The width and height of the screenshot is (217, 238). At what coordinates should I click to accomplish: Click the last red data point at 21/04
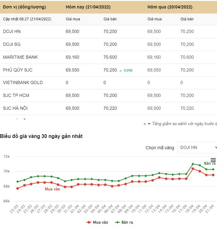click(x=213, y=175)
